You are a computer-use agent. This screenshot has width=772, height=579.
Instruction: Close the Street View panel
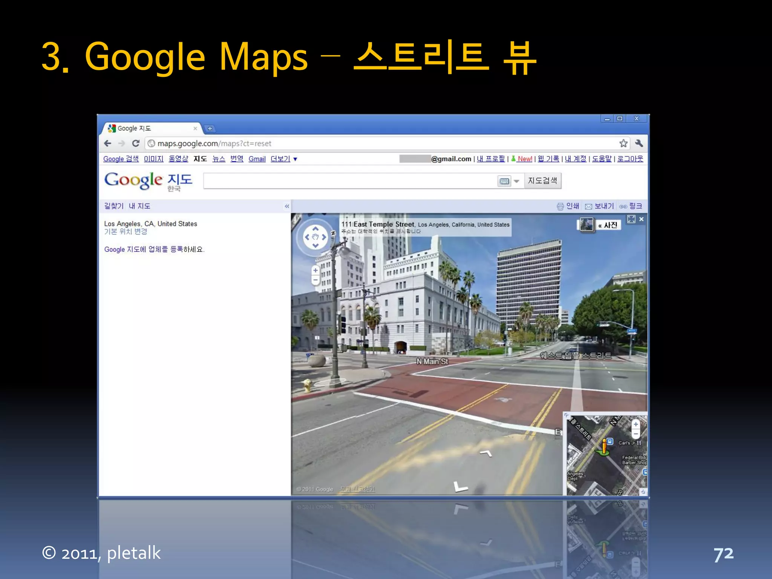click(x=642, y=219)
